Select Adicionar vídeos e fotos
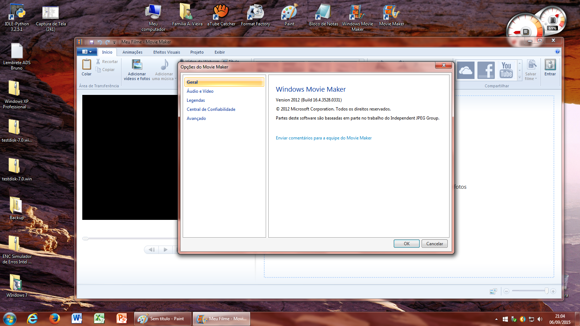This screenshot has height=326, width=580. coord(137,70)
